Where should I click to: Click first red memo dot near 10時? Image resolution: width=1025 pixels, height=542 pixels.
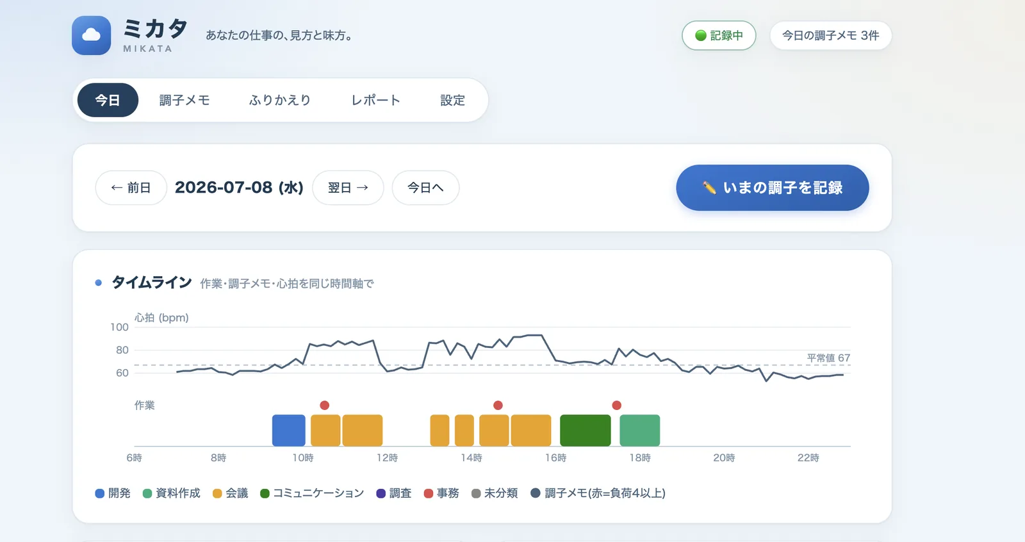tap(325, 405)
